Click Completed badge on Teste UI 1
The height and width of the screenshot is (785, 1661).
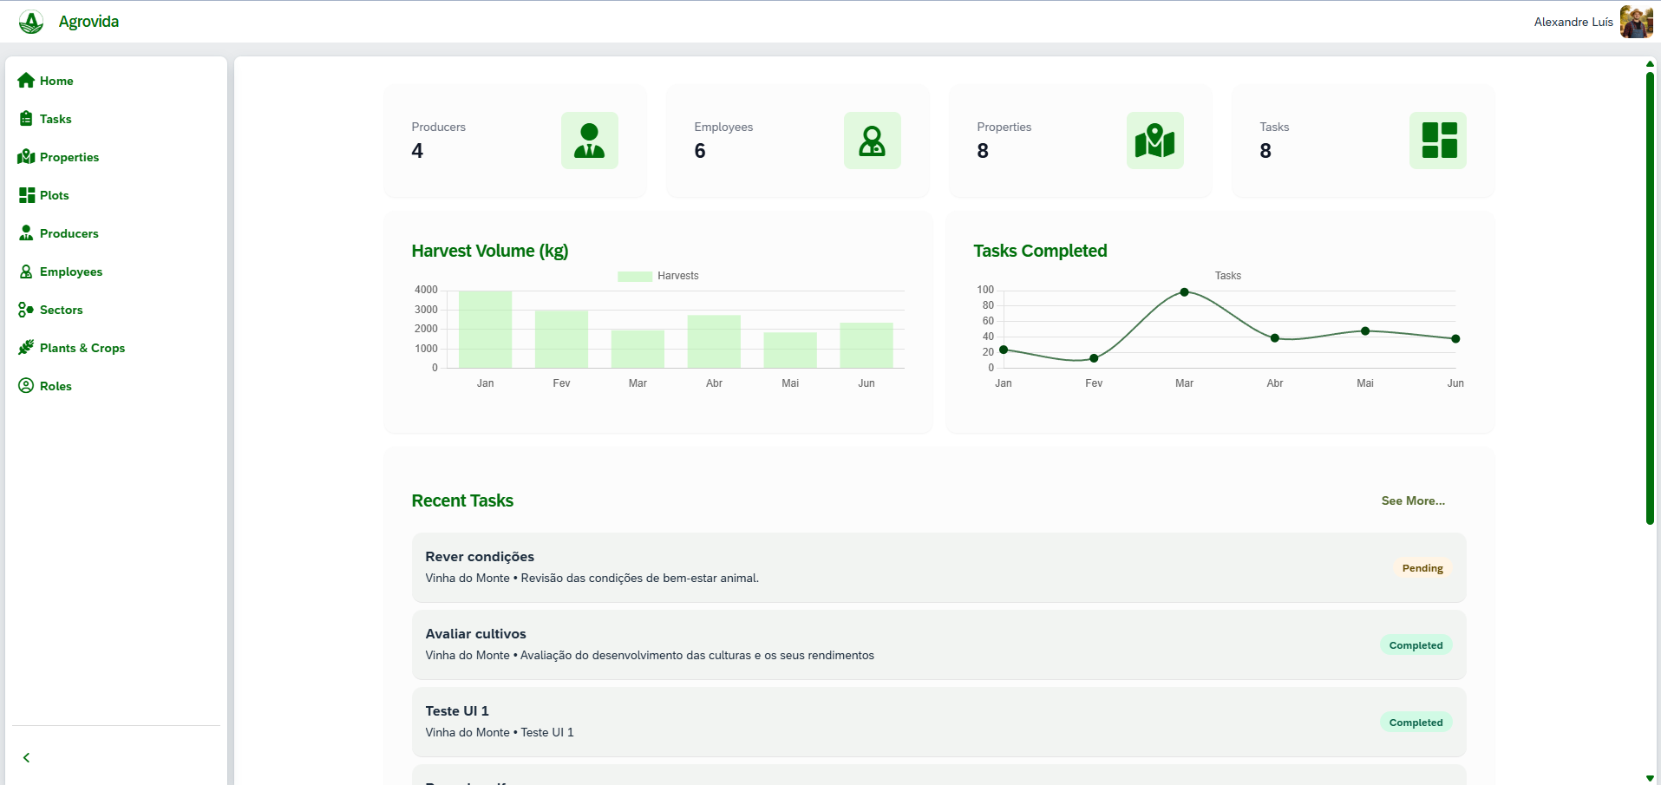tap(1416, 723)
